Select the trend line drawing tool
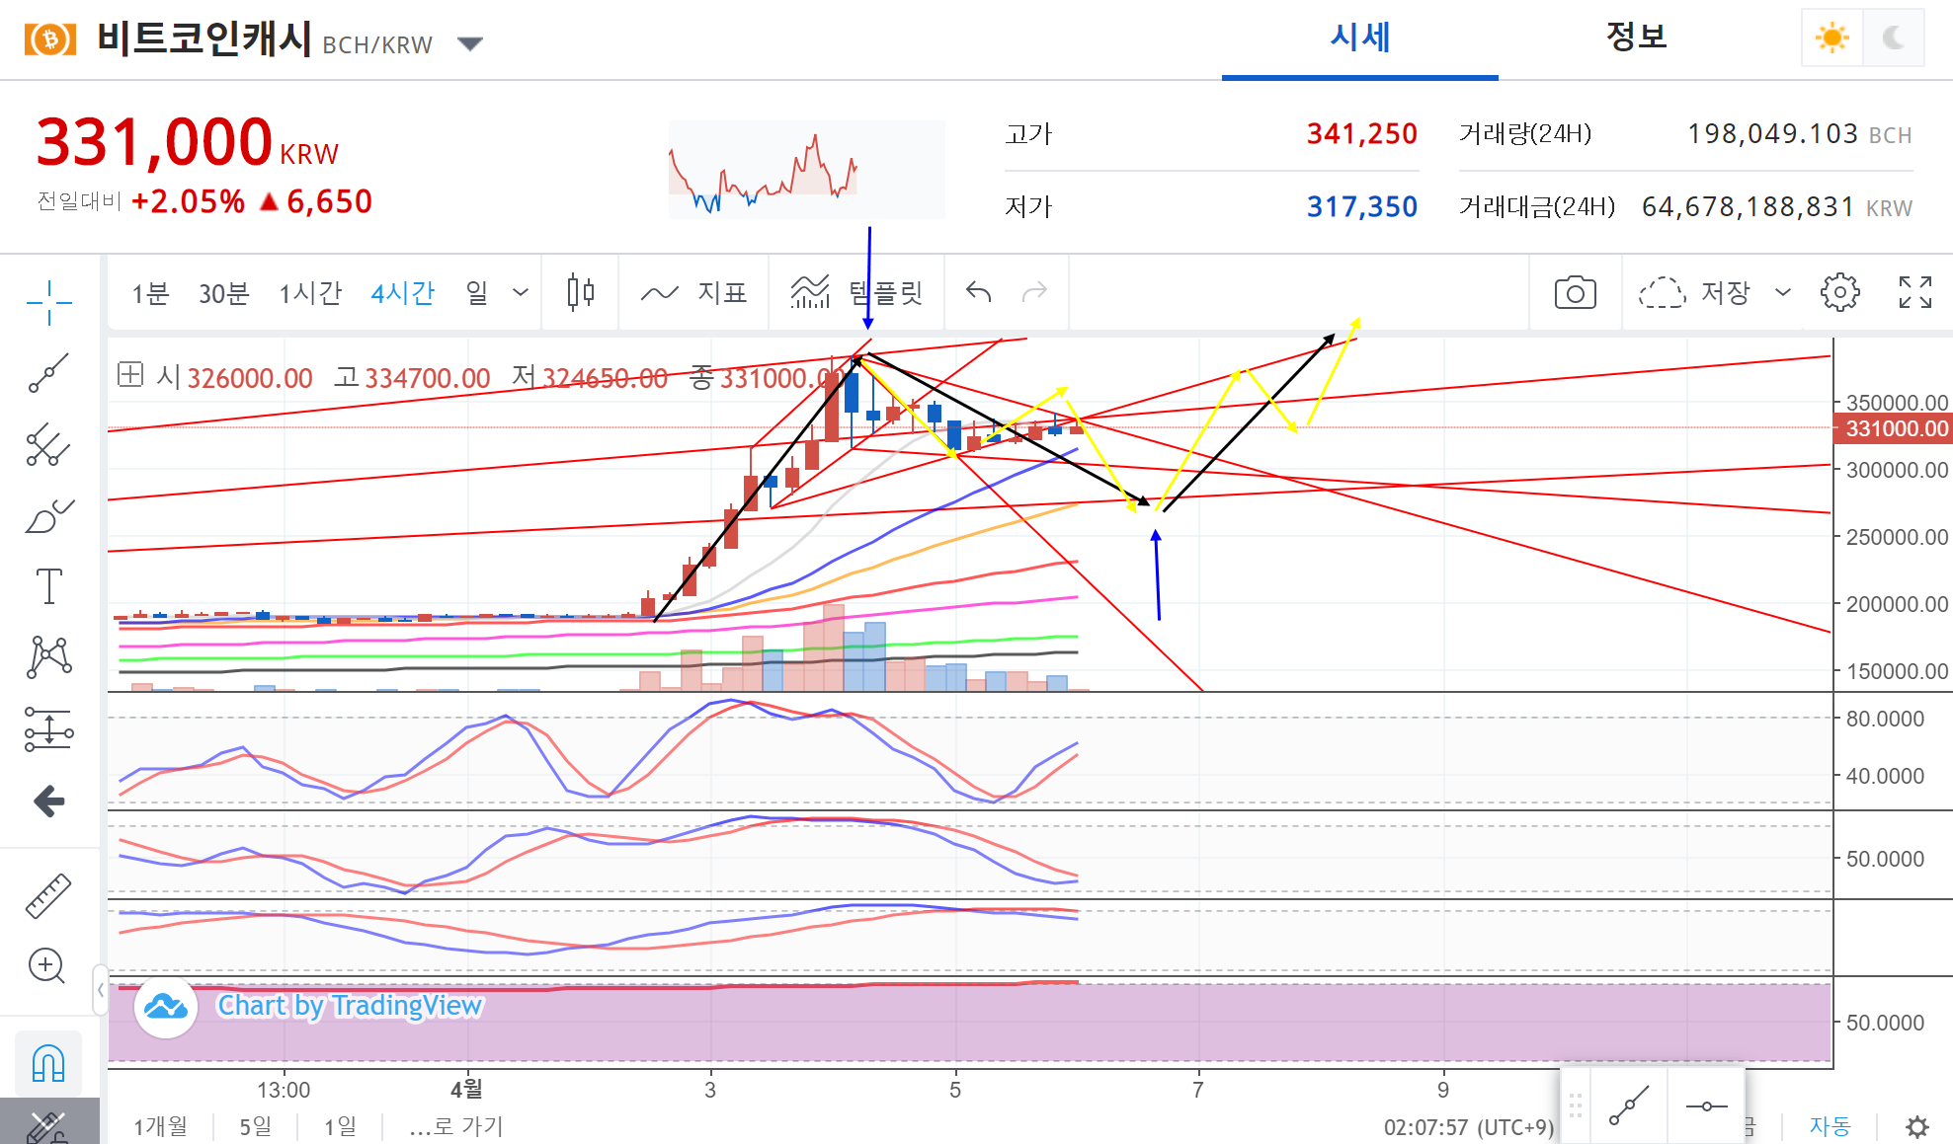The height and width of the screenshot is (1144, 1953). point(48,373)
